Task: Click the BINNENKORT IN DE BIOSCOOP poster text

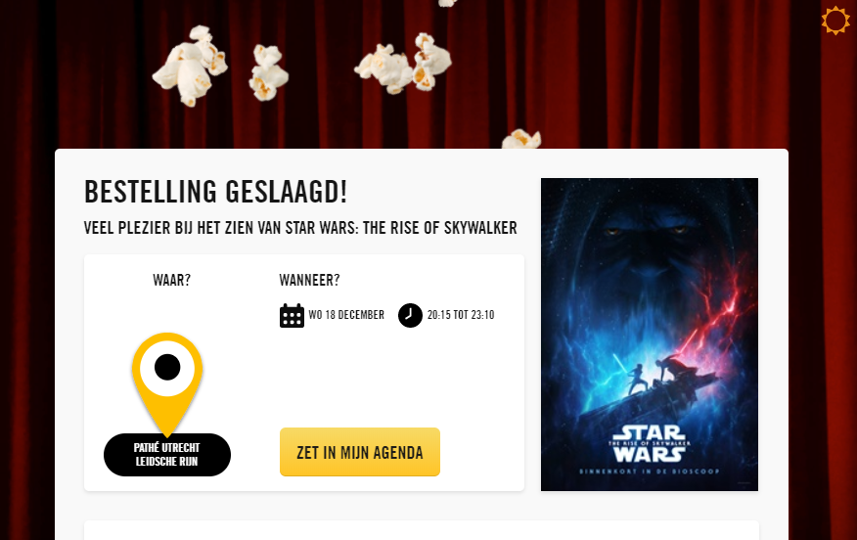Action: pos(650,472)
